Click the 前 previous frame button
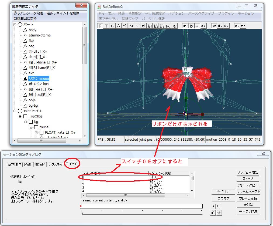Viewport: 273px width, 226px height. (x=213, y=213)
